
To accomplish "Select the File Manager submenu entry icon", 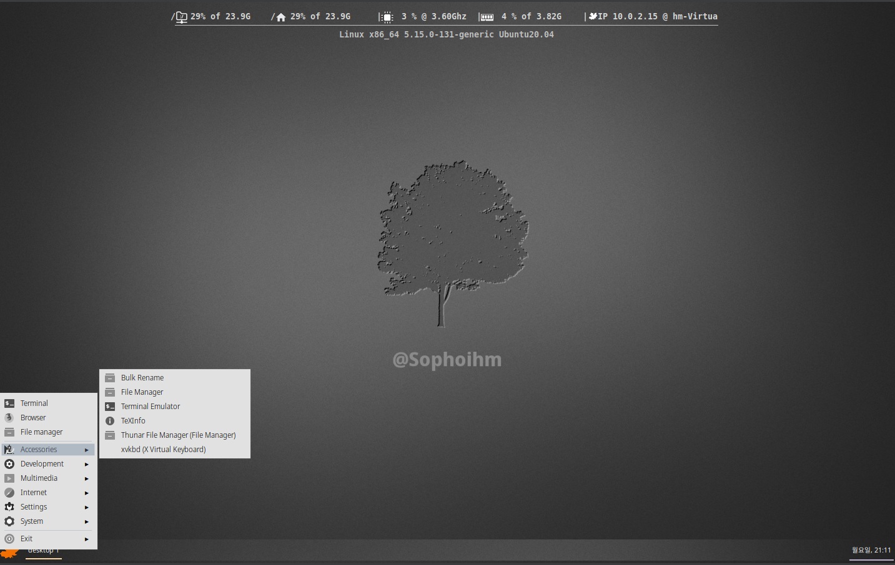I will pos(110,392).
